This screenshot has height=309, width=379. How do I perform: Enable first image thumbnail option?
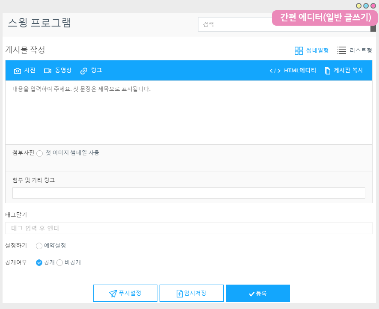click(40, 153)
